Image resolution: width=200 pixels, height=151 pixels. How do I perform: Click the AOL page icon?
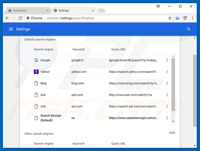pos(36,106)
